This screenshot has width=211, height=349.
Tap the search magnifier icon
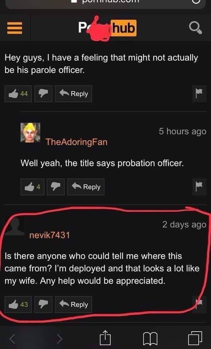195,28
